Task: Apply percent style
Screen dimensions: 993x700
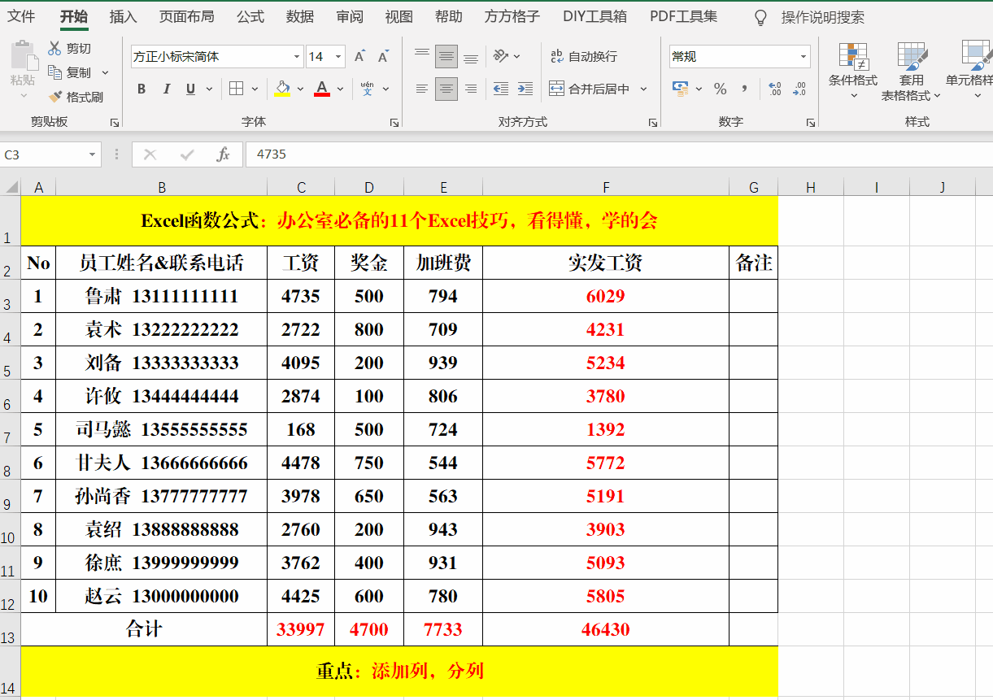Action: pos(721,89)
